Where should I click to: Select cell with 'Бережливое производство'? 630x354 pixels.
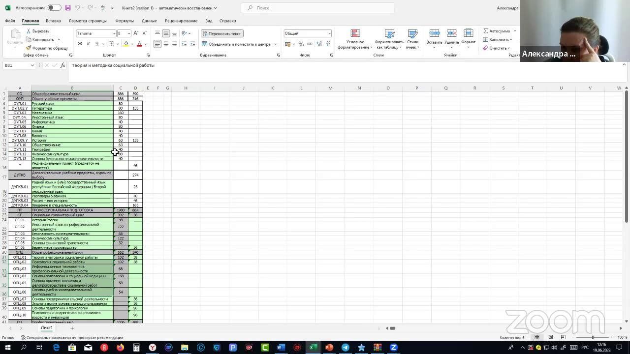click(72, 247)
